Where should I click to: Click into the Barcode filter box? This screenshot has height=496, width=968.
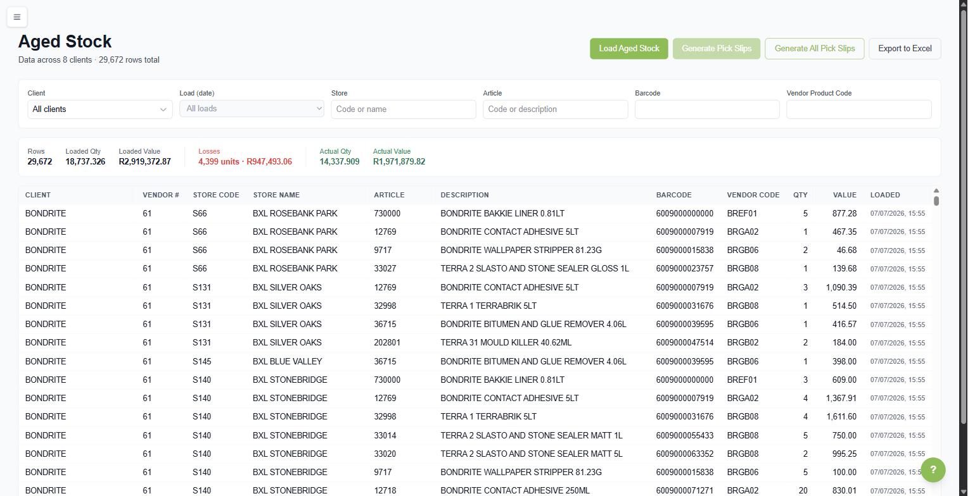[x=707, y=109]
